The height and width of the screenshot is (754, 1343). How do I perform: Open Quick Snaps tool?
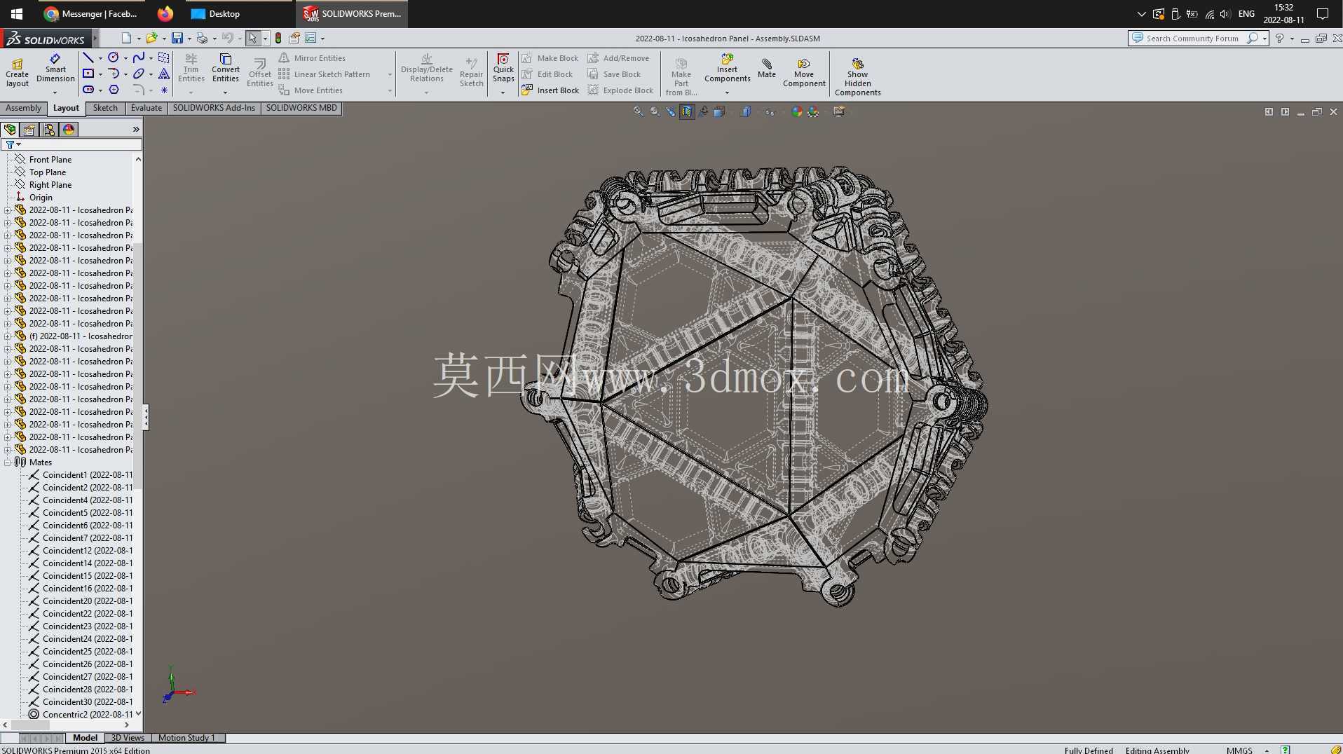pyautogui.click(x=503, y=68)
